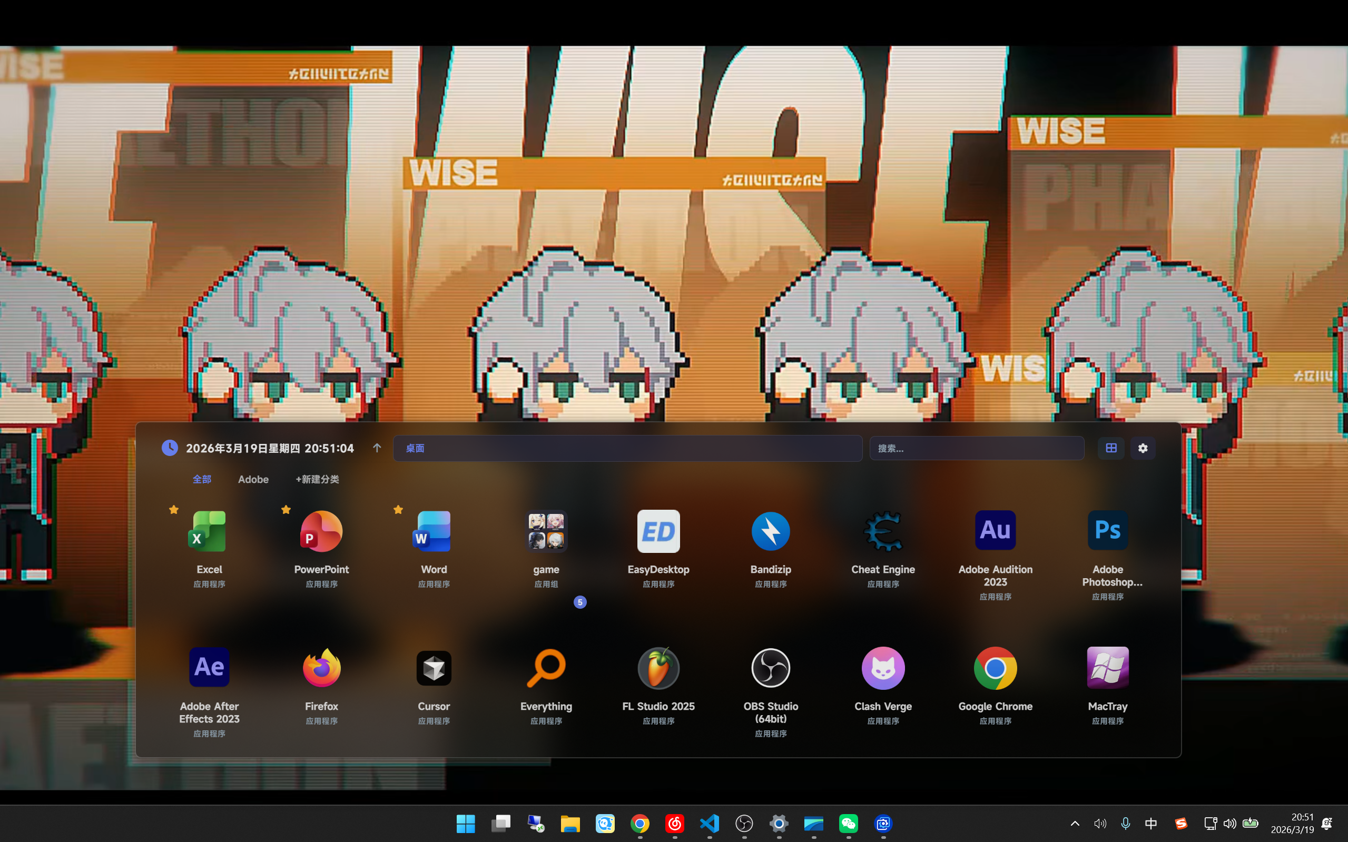Open the Cursor editor icon
1348x842 pixels.
[434, 668]
